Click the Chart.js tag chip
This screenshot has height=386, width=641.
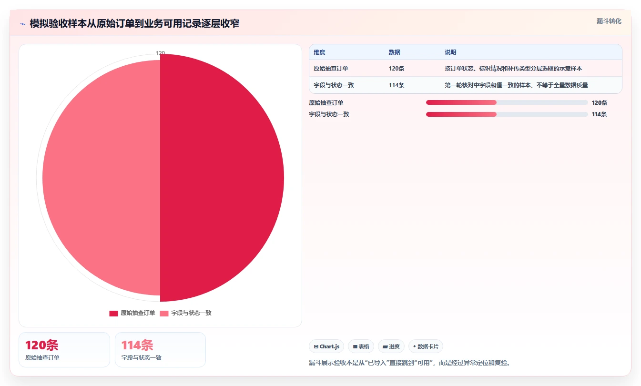coord(326,346)
